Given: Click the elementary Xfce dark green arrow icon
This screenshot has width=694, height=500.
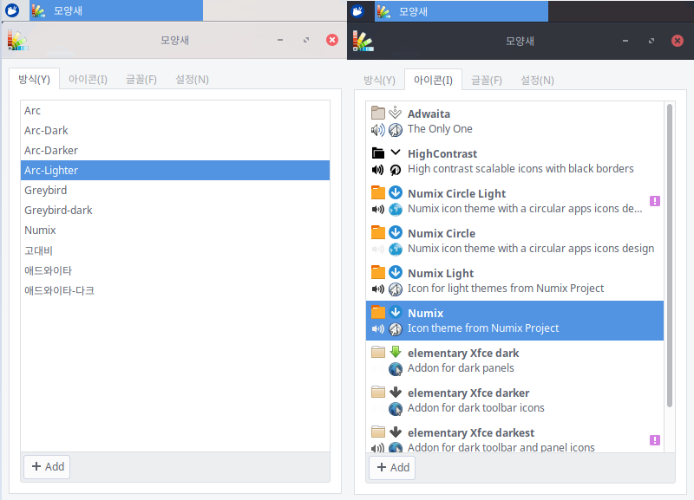Looking at the screenshot, I should [x=396, y=352].
